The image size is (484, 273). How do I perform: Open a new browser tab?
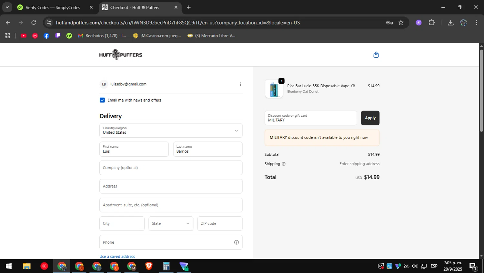[x=189, y=7]
